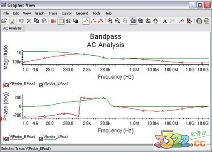Open the File menu
This screenshot has width=212, height=152.
click(x=6, y=13)
